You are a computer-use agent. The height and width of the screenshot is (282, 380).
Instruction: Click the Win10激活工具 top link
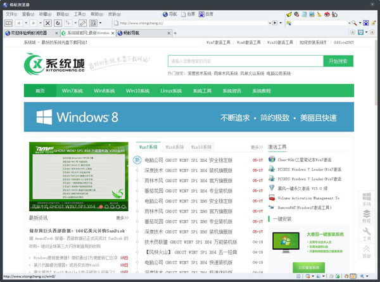pyautogui.click(x=280, y=42)
